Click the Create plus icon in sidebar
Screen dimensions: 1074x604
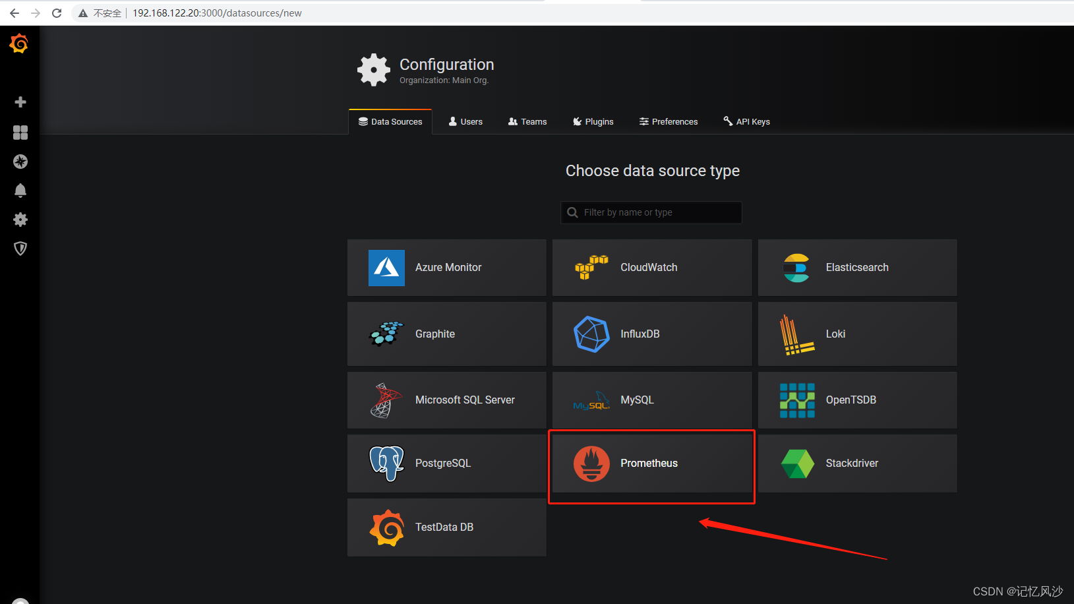pos(20,102)
